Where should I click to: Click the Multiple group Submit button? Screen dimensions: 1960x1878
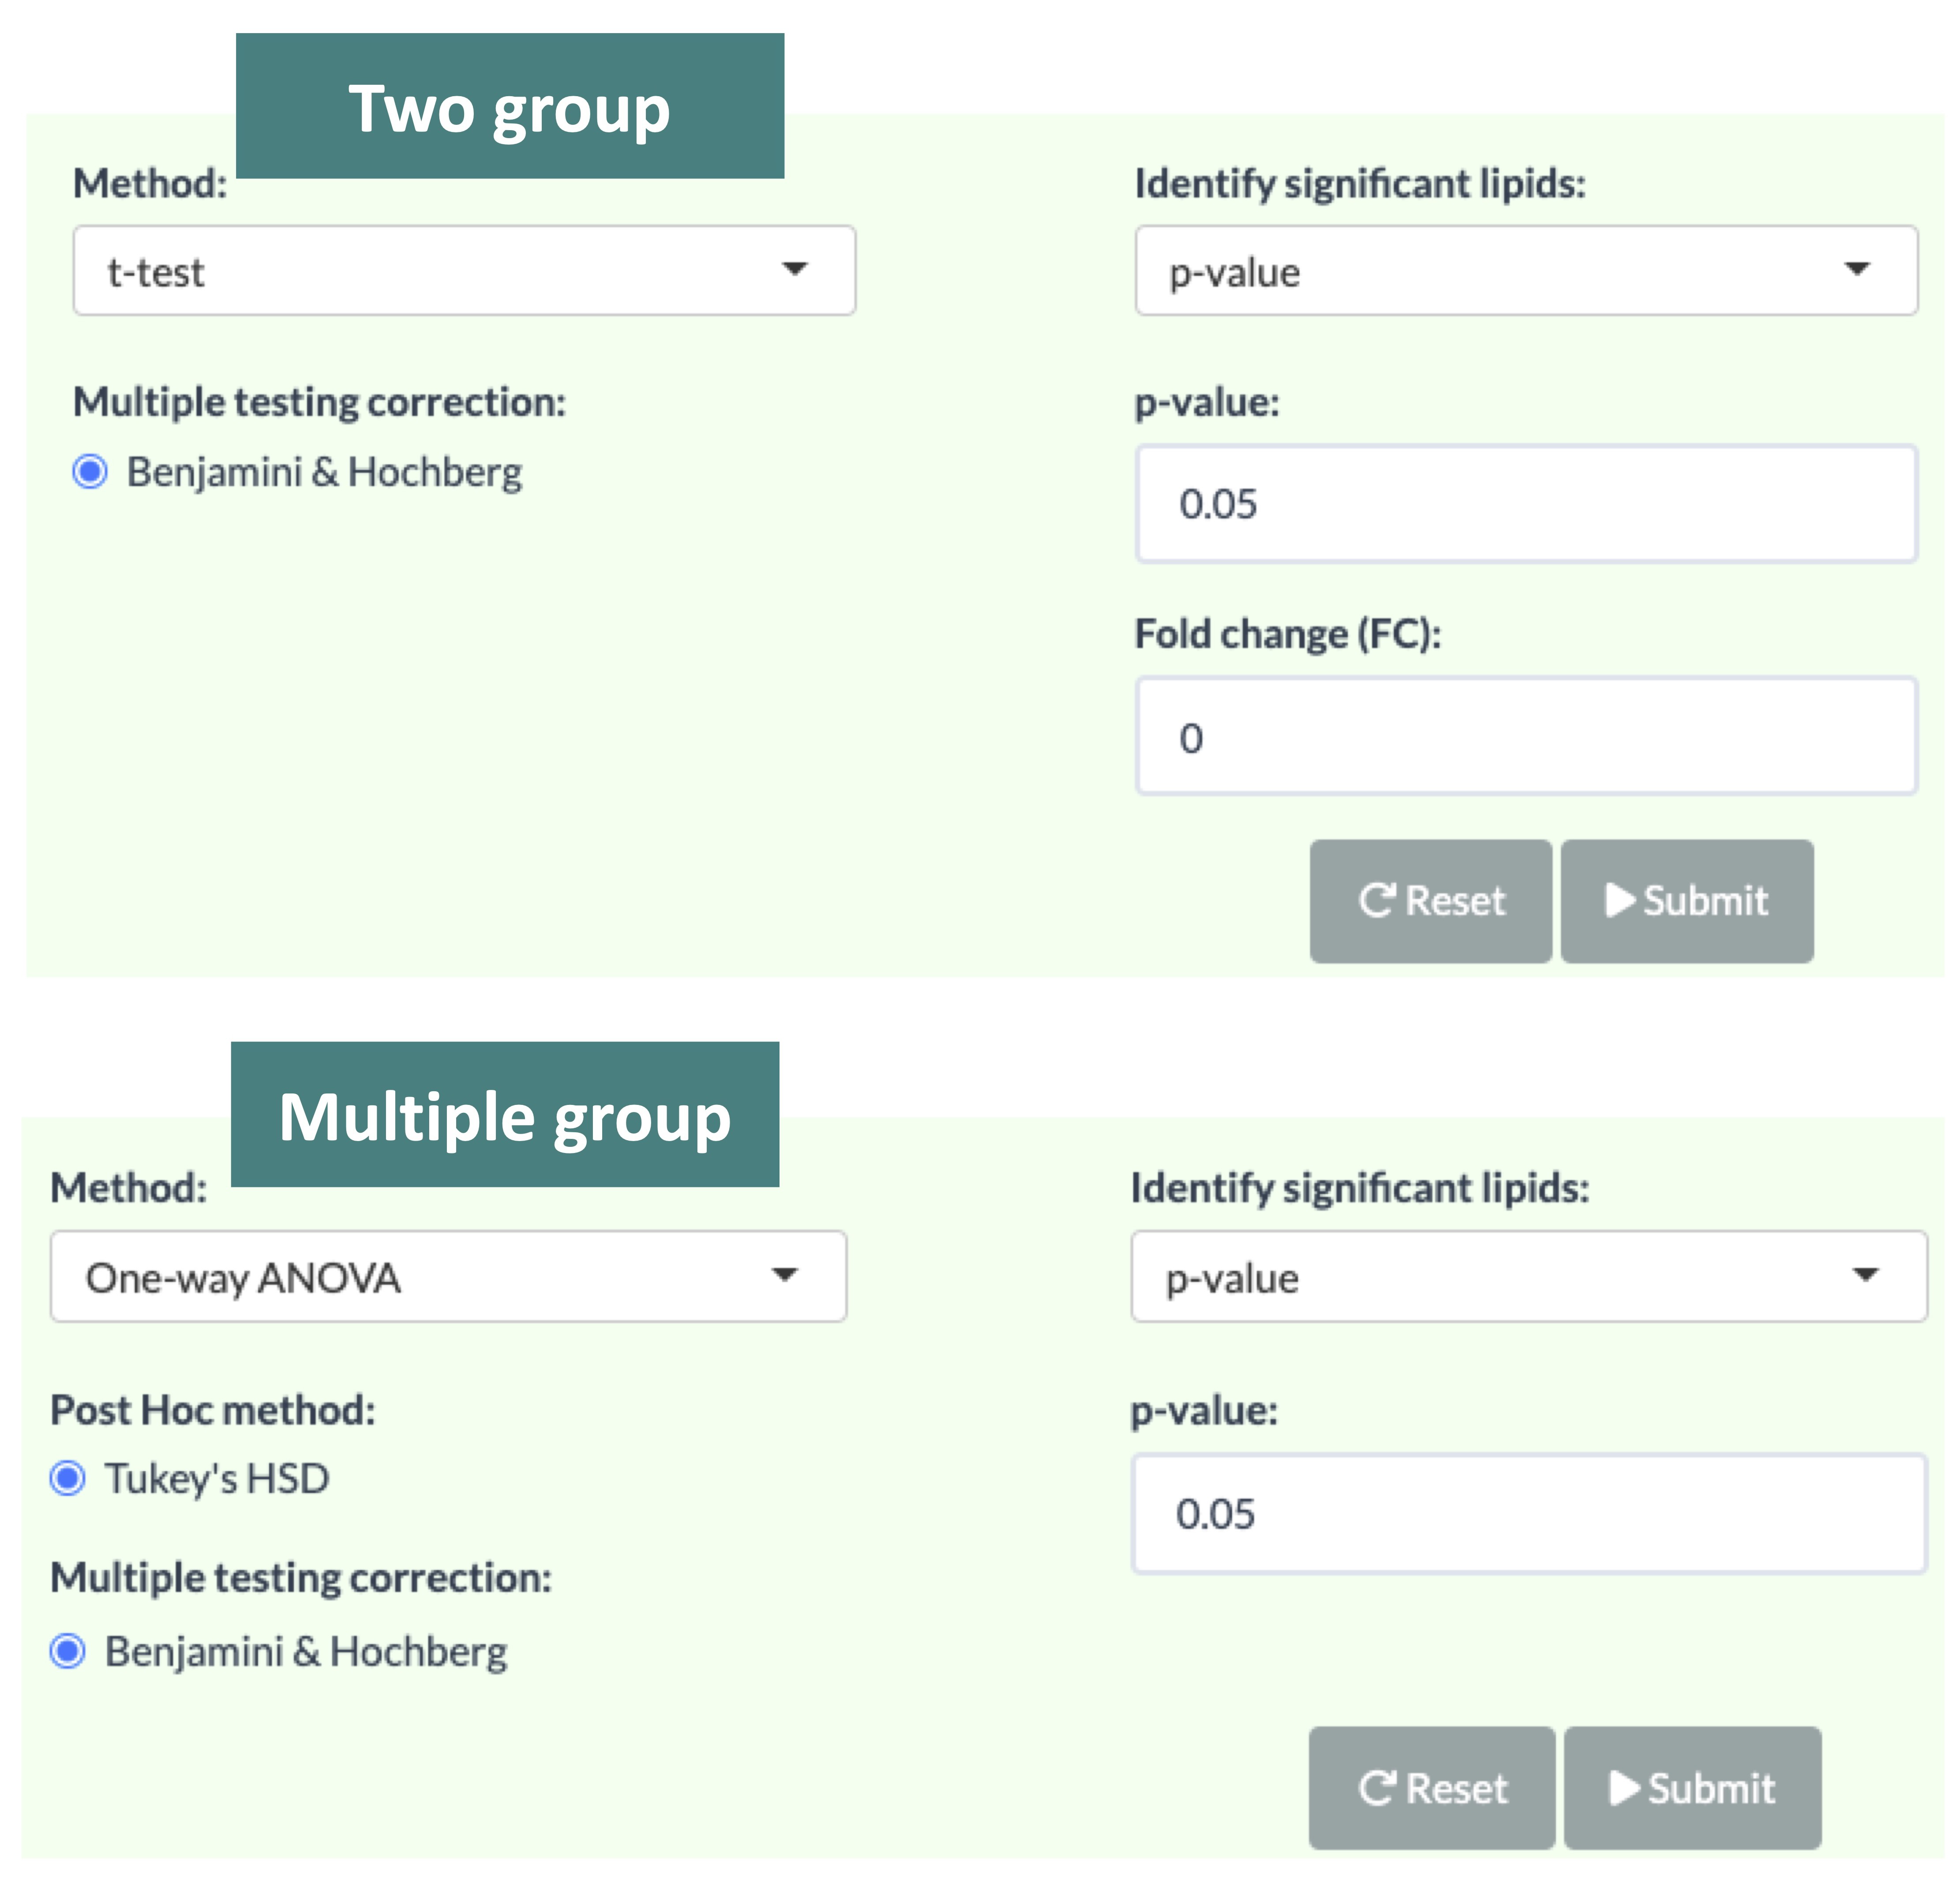pos(1691,1788)
